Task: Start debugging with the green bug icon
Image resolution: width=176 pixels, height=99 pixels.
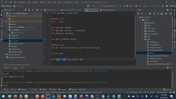Action: click(x=124, y=6)
